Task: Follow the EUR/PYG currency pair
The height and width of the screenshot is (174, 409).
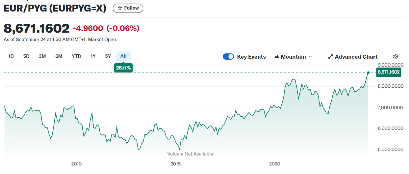Action: click(x=128, y=8)
